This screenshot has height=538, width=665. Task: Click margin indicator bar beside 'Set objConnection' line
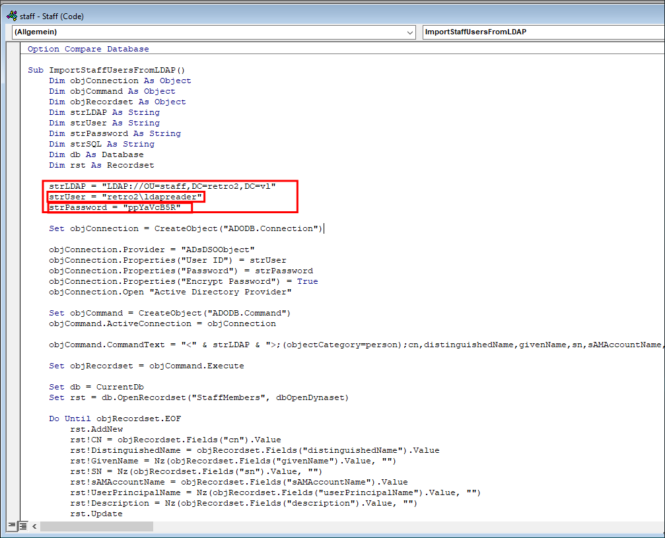(x=16, y=228)
